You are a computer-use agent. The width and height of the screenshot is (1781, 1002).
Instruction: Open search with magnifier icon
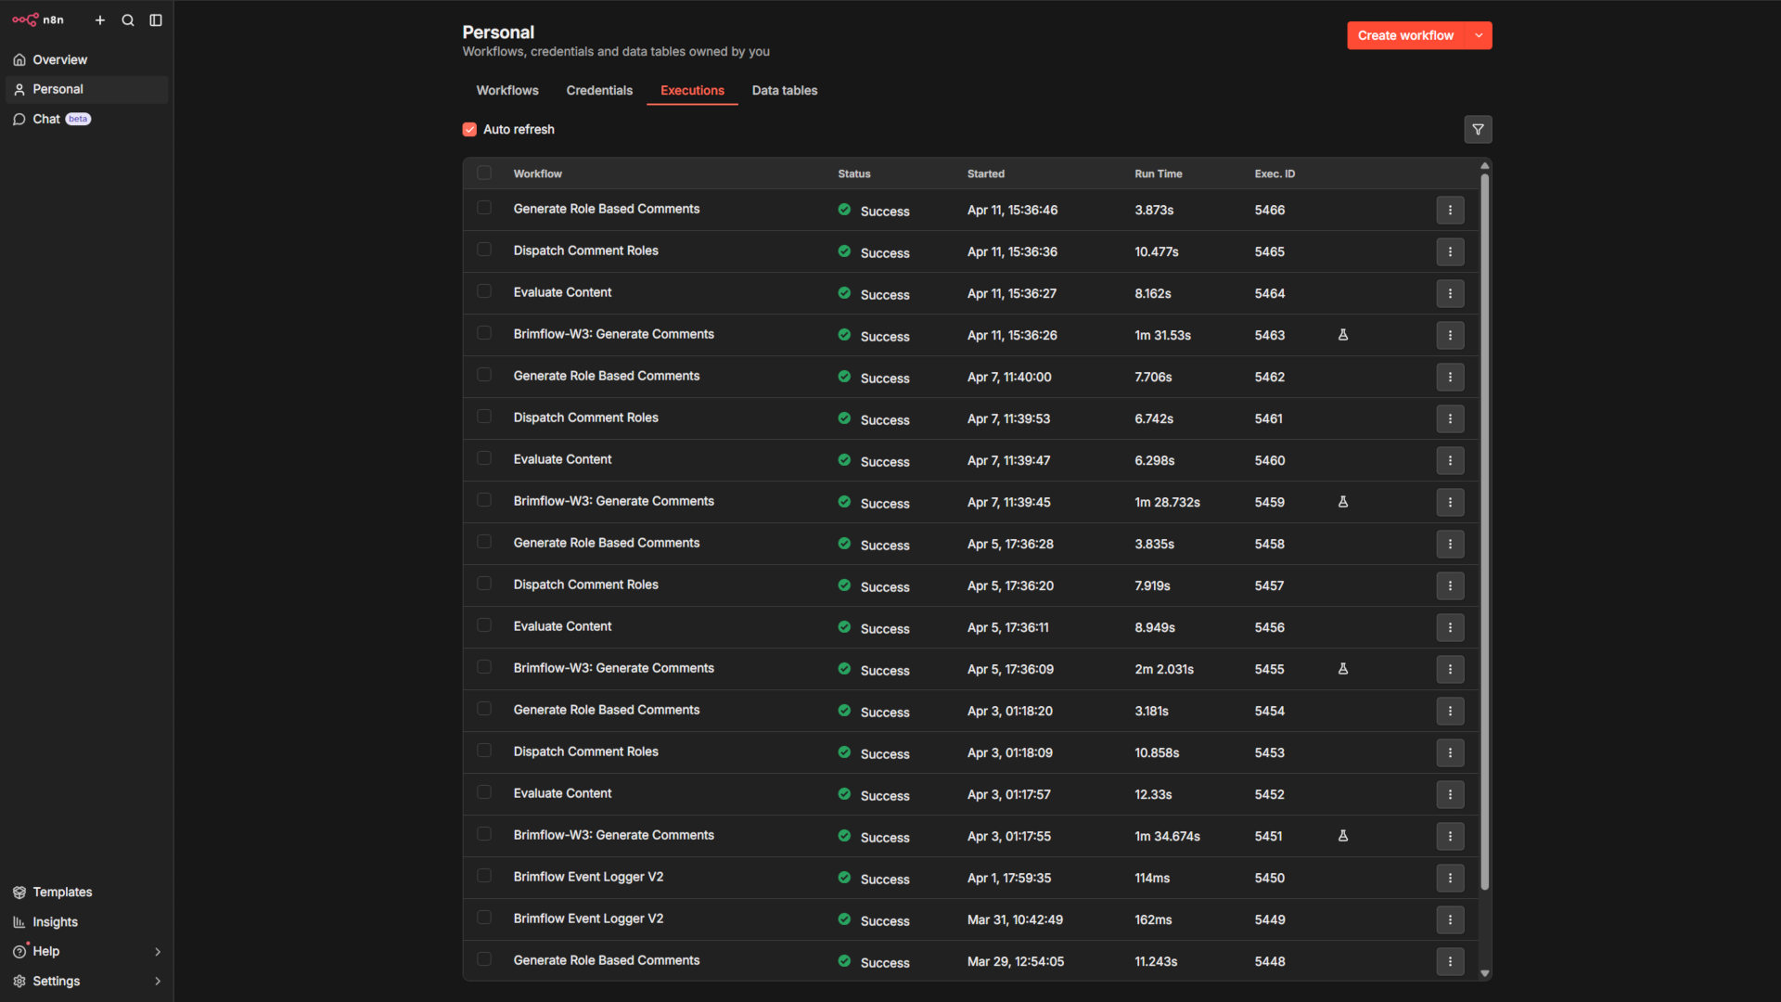tap(128, 20)
